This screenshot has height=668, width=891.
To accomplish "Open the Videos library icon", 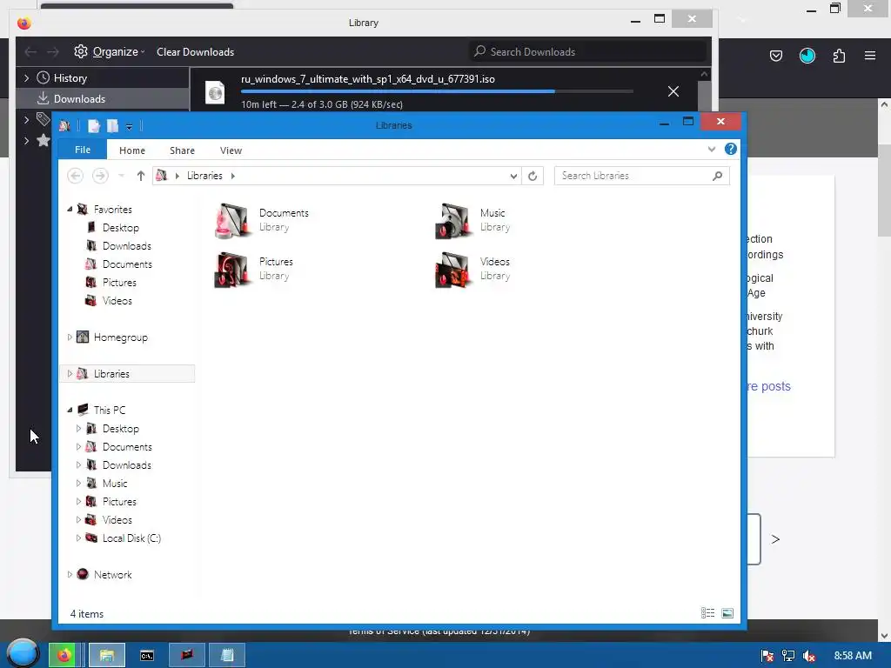I will coord(452,270).
